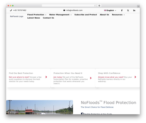Click the NoFloods Logo link
The width and height of the screenshot is (146, 123).
(x=17, y=16)
